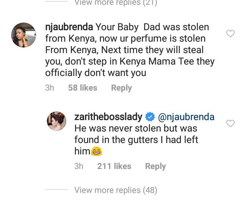Click the grinning emoji in the reply
The height and width of the screenshot is (203, 250).
[96, 152]
